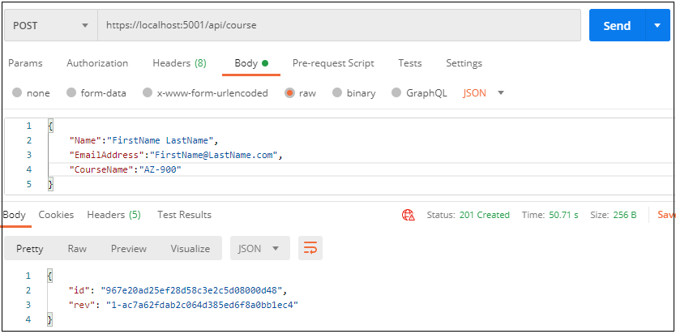Open the response JSON format dropdown

pos(259,249)
